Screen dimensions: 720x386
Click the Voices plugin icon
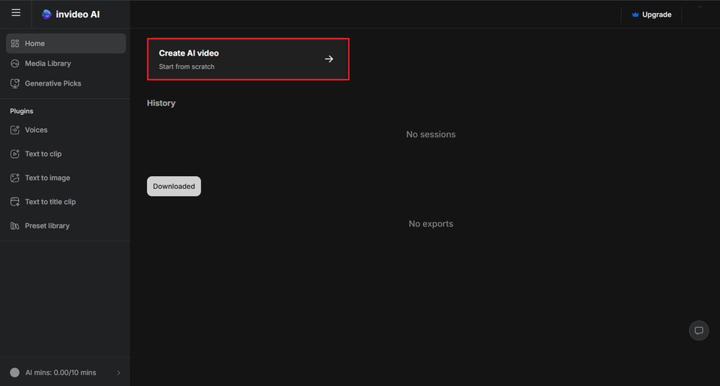[x=15, y=130]
